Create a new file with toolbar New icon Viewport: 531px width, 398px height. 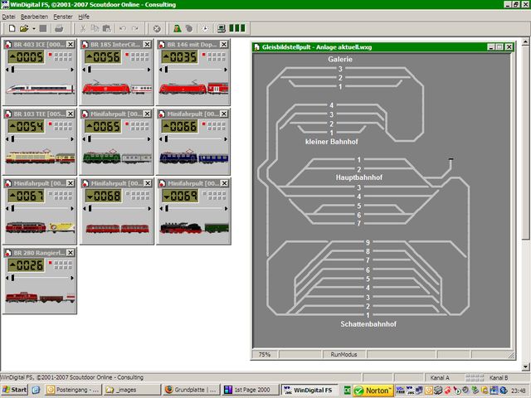tap(12, 28)
